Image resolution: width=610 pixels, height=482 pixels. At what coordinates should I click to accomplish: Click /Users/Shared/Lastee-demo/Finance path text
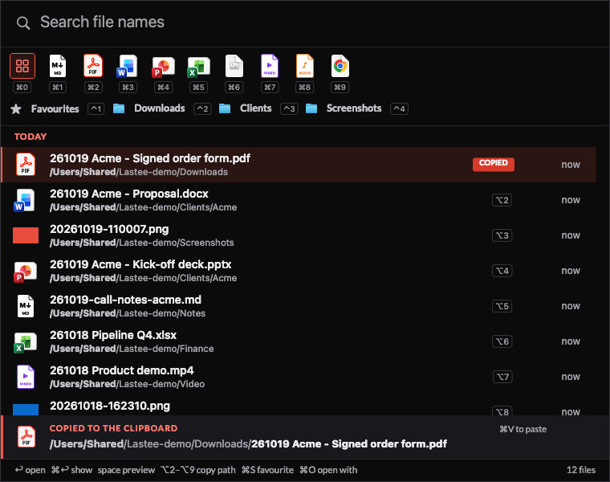pos(132,349)
